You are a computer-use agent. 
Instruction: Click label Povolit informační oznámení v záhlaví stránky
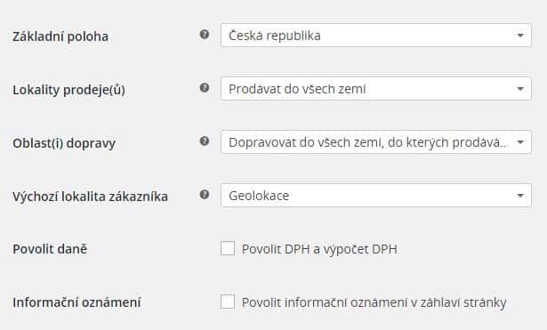tap(374, 302)
